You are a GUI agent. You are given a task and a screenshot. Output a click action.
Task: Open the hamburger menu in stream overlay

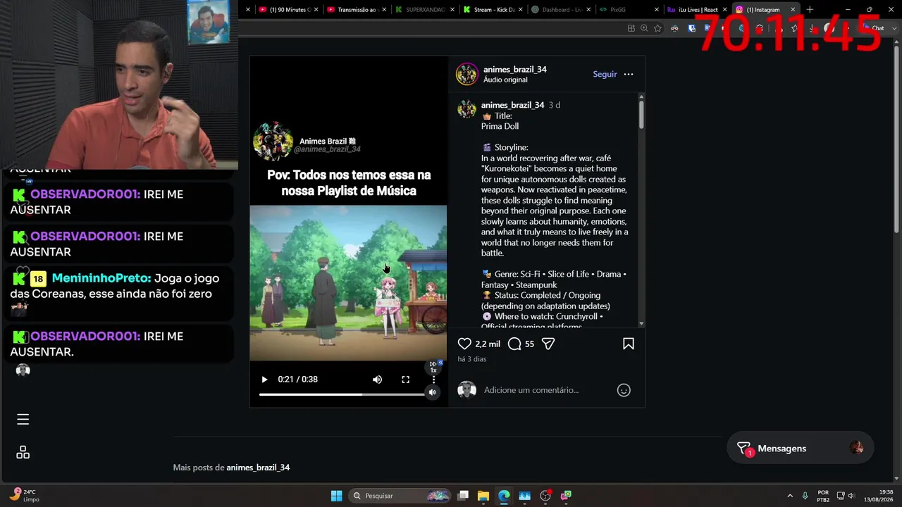pos(23,420)
